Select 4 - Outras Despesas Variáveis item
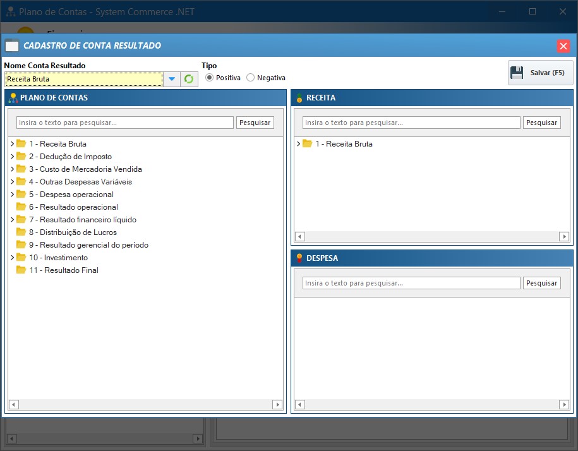Image resolution: width=578 pixels, height=451 pixels. 80,182
